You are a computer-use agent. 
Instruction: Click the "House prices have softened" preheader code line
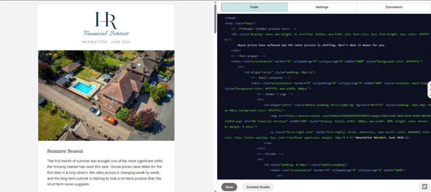pyautogui.click(x=311, y=45)
